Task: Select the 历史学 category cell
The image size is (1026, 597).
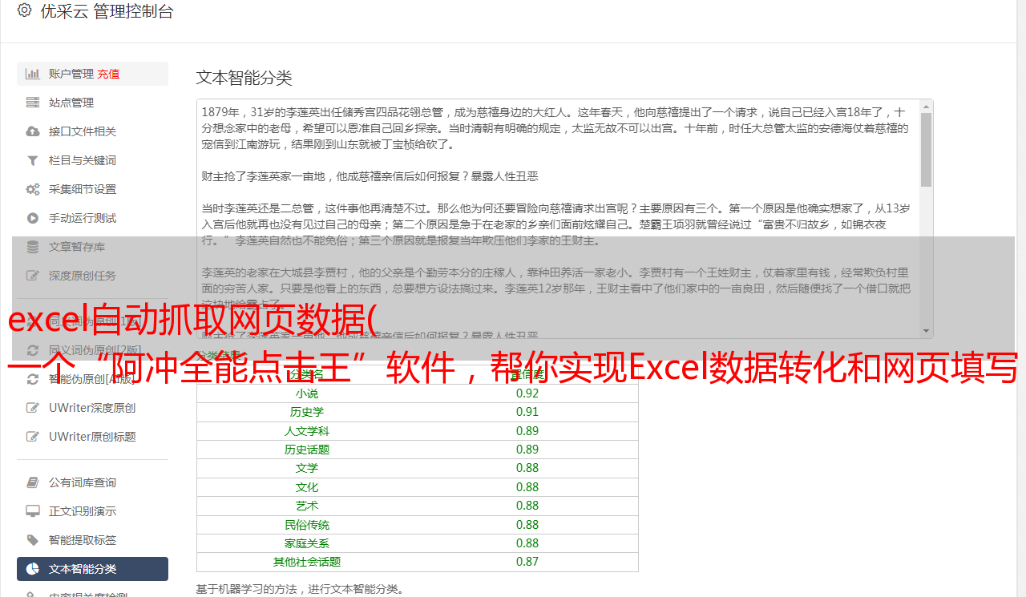Action: pyautogui.click(x=307, y=412)
